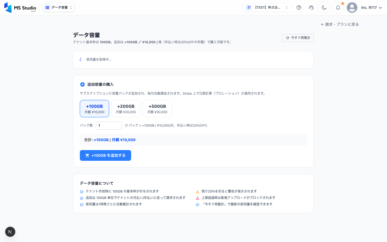Click the support headset icon
The width and height of the screenshot is (387, 242).
click(x=311, y=8)
